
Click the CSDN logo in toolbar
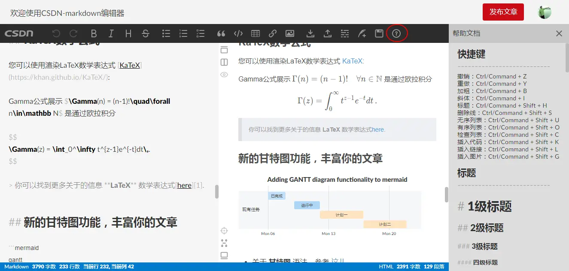(19, 33)
